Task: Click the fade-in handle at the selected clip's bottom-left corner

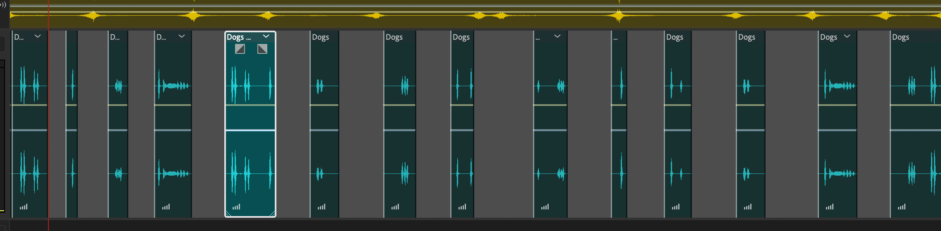Action: 228,214
